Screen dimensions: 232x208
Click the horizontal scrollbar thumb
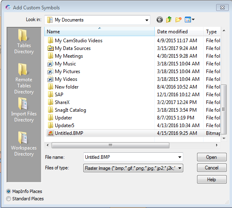pyautogui.click(x=111, y=145)
